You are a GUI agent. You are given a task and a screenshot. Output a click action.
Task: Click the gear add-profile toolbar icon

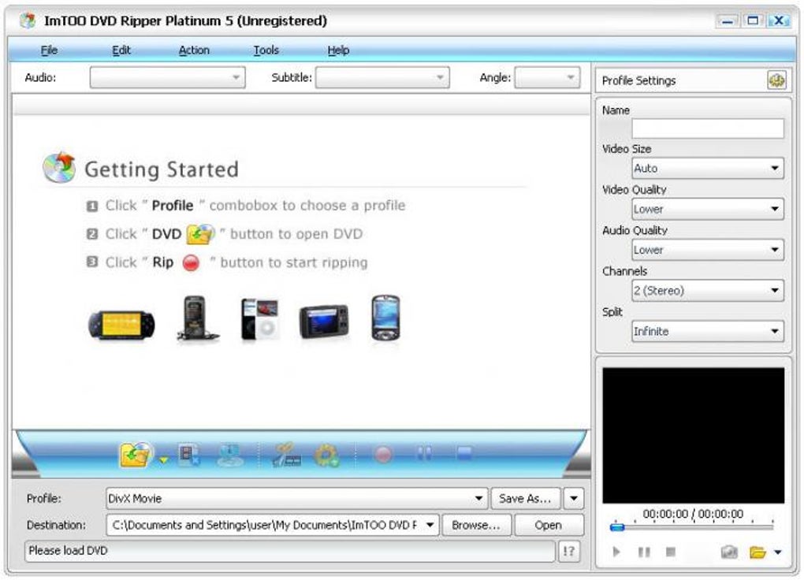[326, 455]
